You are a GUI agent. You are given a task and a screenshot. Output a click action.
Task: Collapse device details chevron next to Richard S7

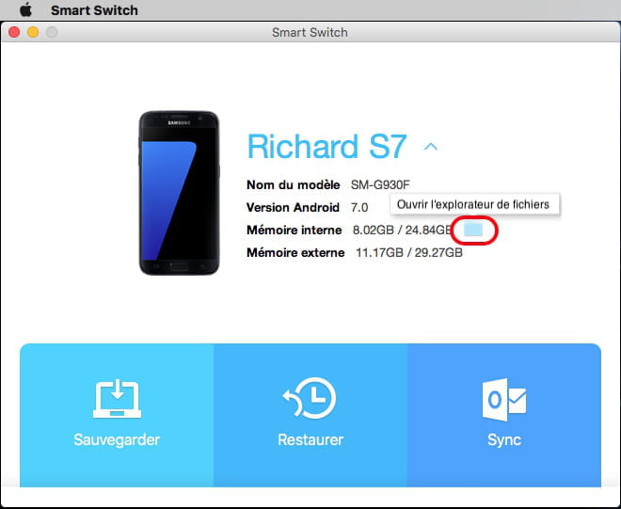(431, 147)
